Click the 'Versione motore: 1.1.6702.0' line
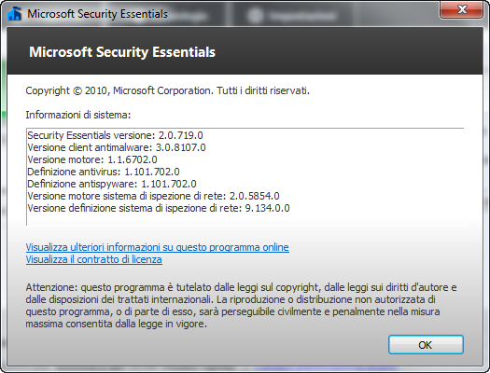The width and height of the screenshot is (490, 373). tap(92, 159)
